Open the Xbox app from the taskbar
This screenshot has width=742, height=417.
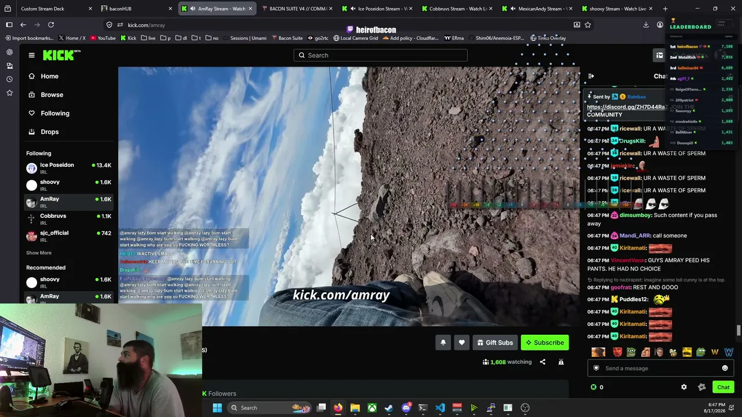point(372,408)
